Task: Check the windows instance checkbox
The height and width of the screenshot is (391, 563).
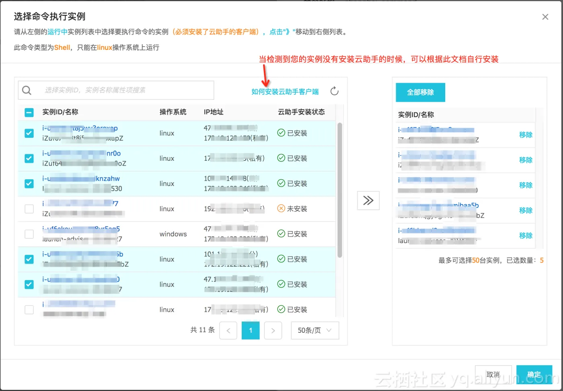Action: (x=29, y=234)
